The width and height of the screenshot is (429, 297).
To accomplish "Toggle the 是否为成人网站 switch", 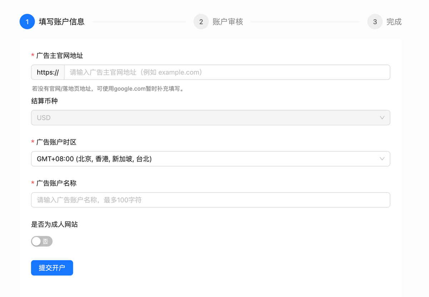I will (42, 242).
